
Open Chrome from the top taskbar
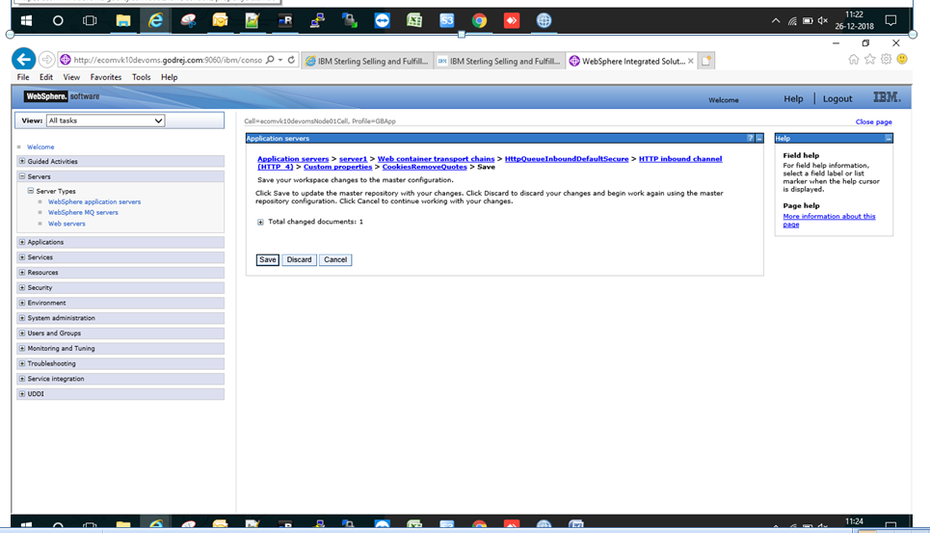479,21
